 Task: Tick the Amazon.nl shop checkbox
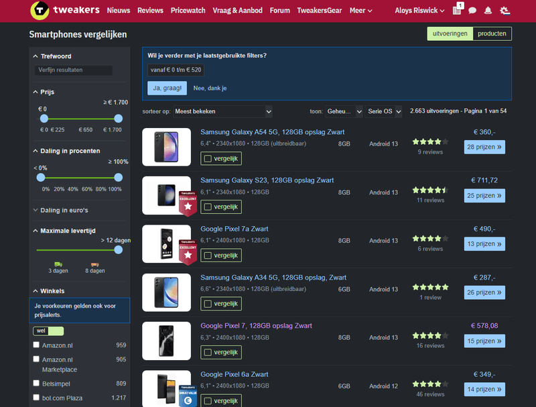tap(36, 345)
